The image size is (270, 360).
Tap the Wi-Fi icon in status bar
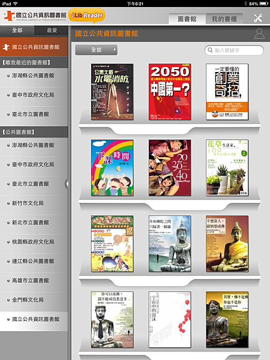[x=16, y=4]
